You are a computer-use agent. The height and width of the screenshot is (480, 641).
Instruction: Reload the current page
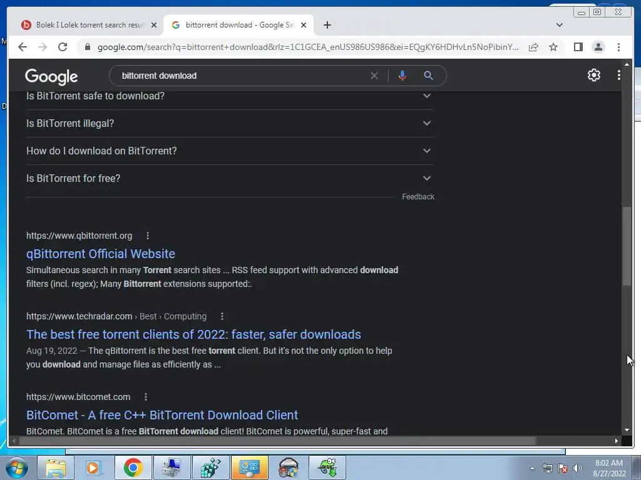click(63, 47)
